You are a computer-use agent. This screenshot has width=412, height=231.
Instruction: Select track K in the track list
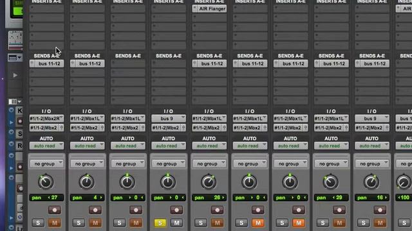point(20,111)
